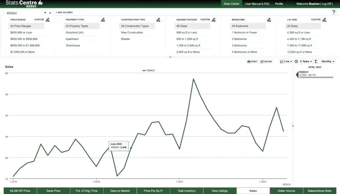Click the Bedrooms eraser icon

click(269, 20)
